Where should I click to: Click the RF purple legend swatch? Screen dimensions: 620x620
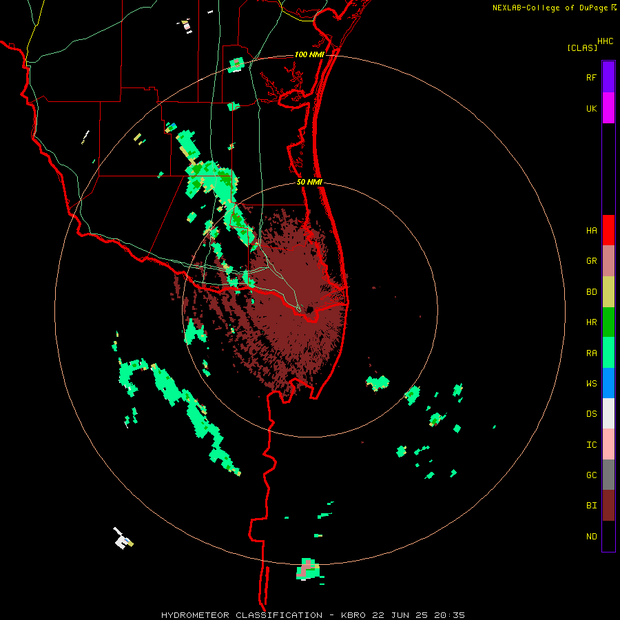(x=608, y=77)
